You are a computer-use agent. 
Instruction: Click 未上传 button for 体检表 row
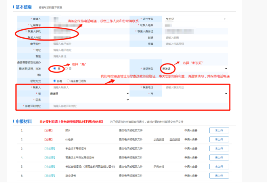(219, 140)
